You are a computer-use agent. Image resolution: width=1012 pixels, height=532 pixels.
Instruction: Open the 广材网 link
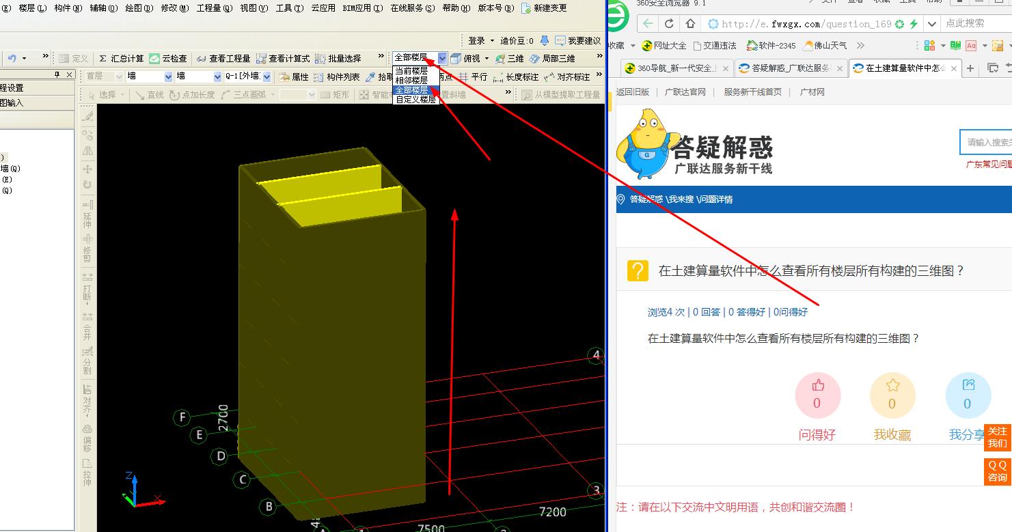(x=812, y=92)
